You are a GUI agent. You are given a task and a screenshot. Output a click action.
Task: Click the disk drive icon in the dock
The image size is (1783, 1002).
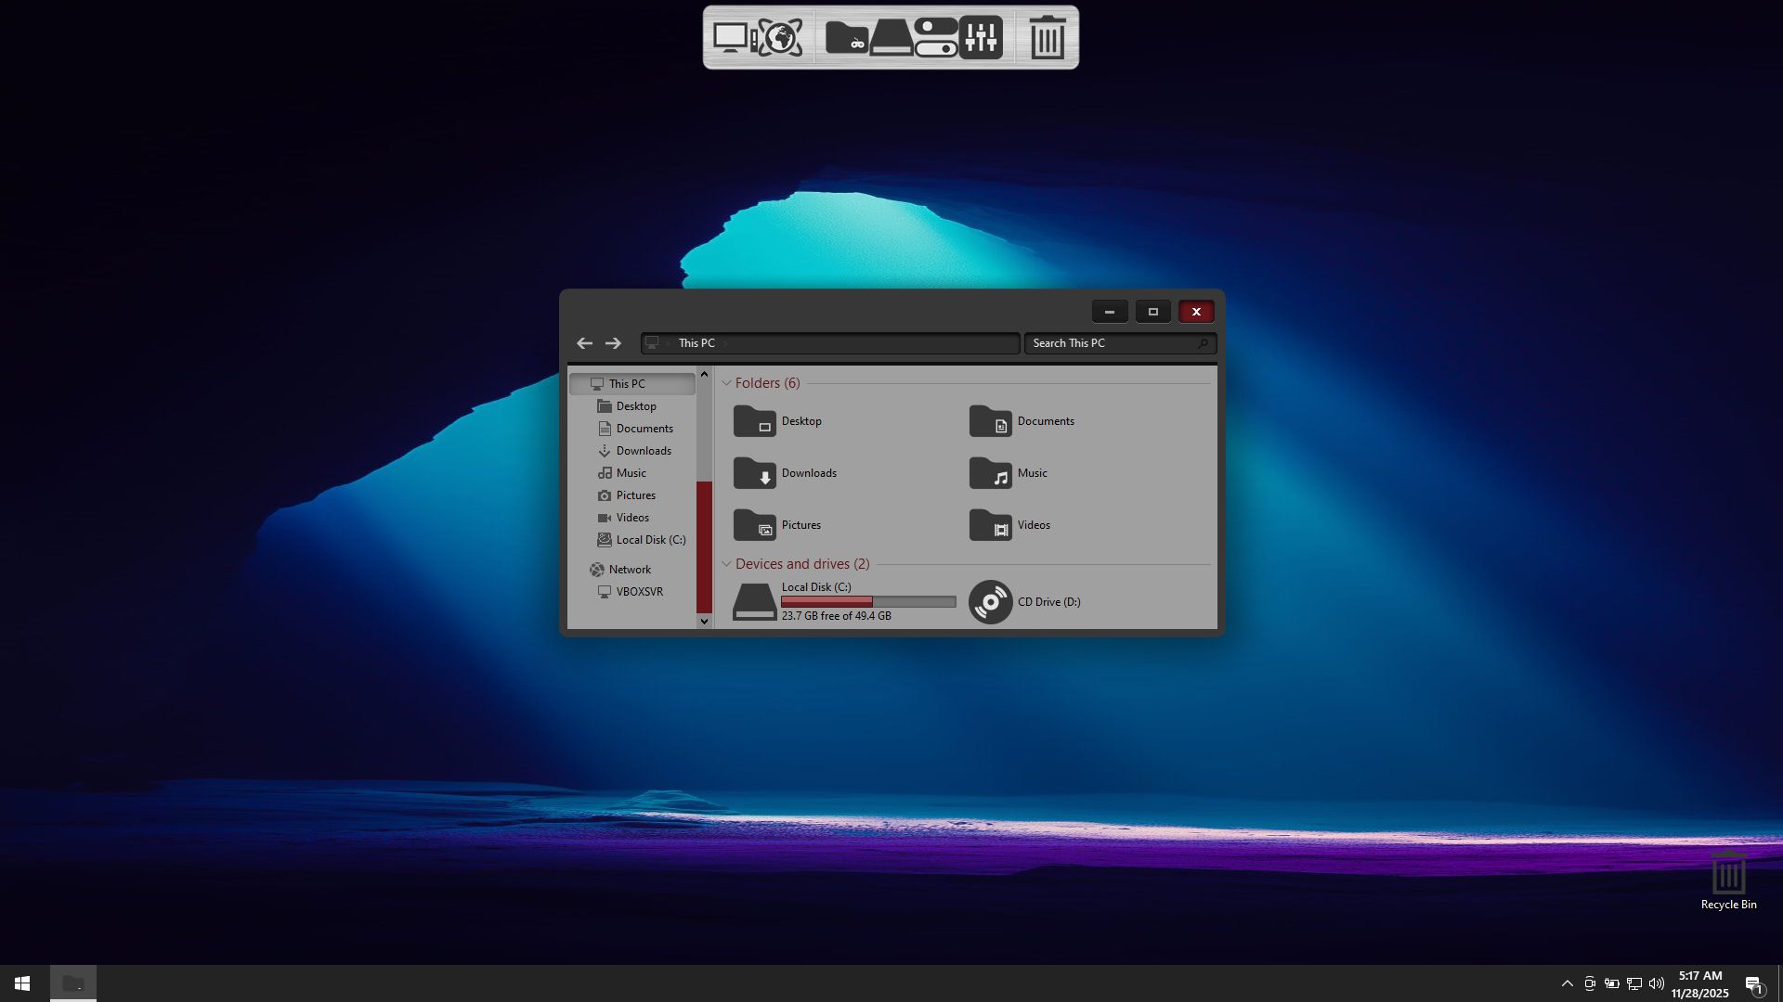(891, 38)
